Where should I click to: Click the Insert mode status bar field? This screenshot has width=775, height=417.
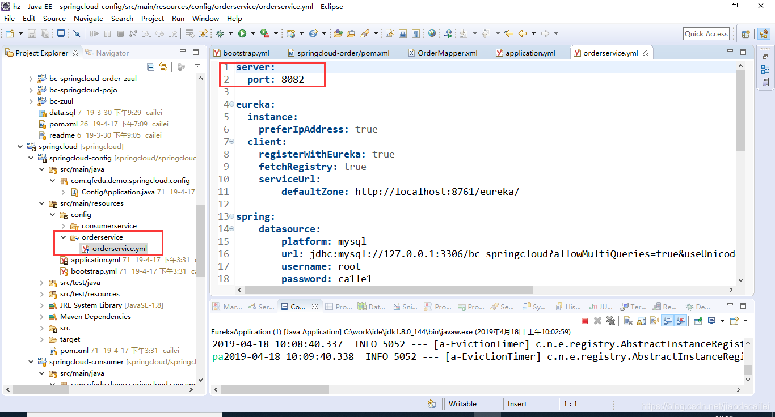tap(517, 404)
